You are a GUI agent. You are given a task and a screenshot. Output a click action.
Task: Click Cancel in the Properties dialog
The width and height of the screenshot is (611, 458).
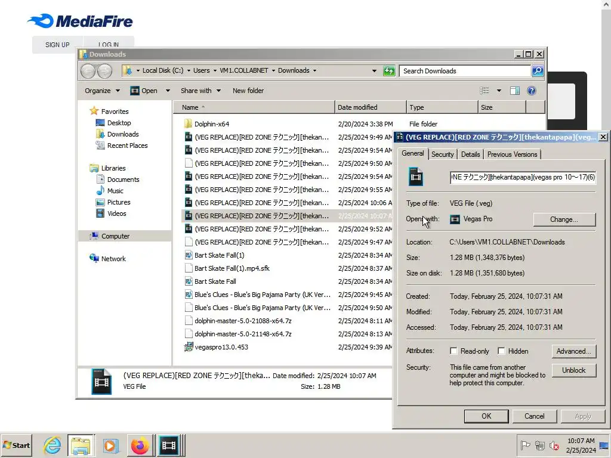(x=534, y=416)
